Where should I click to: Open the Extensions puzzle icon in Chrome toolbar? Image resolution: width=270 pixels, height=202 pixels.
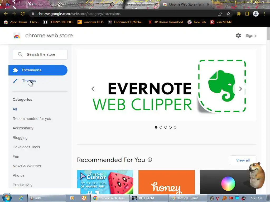tap(239, 14)
